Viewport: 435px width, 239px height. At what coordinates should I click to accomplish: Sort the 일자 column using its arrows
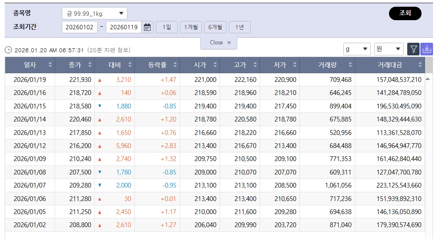click(x=50, y=64)
